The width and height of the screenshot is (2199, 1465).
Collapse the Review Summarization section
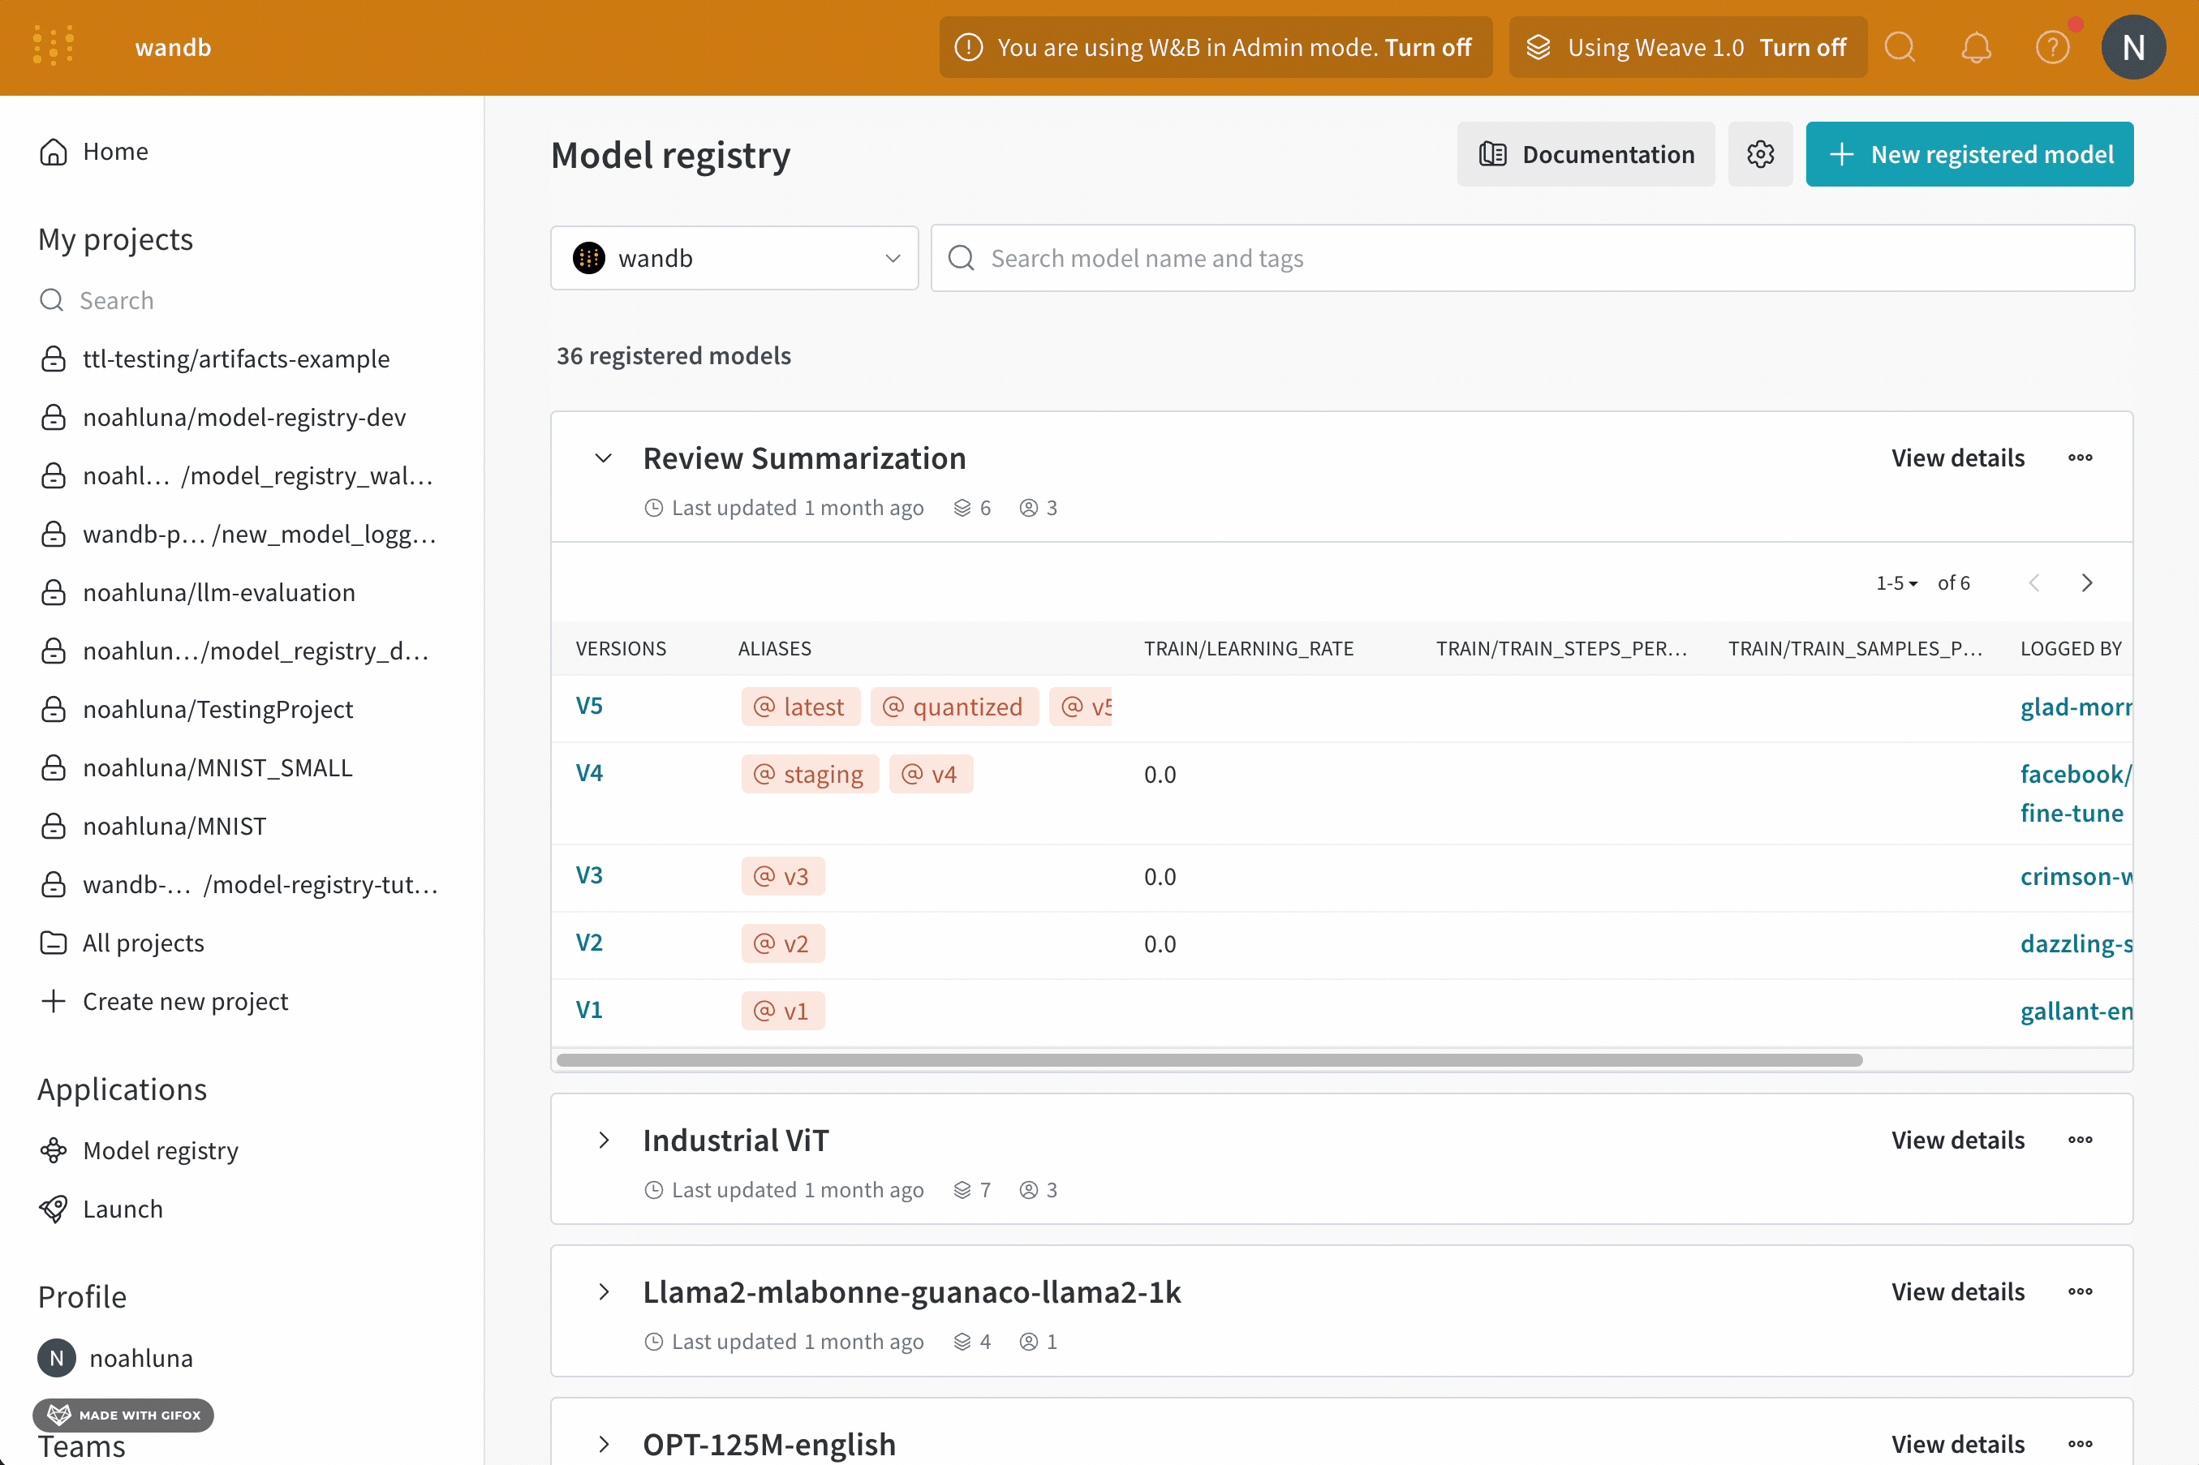pos(603,458)
